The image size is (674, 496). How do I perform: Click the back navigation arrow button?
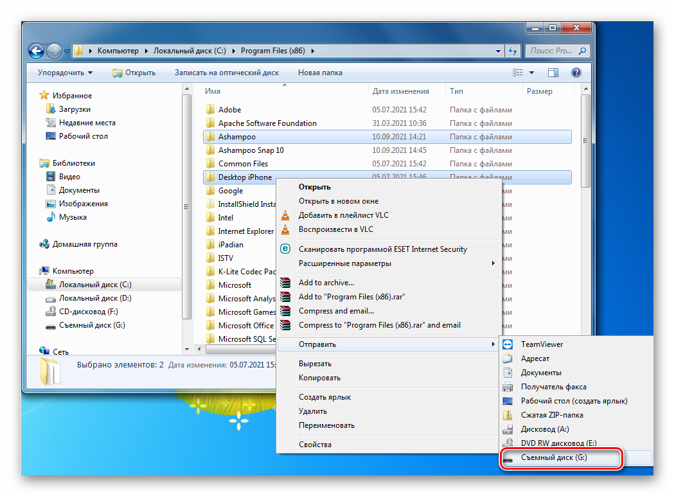[37, 51]
